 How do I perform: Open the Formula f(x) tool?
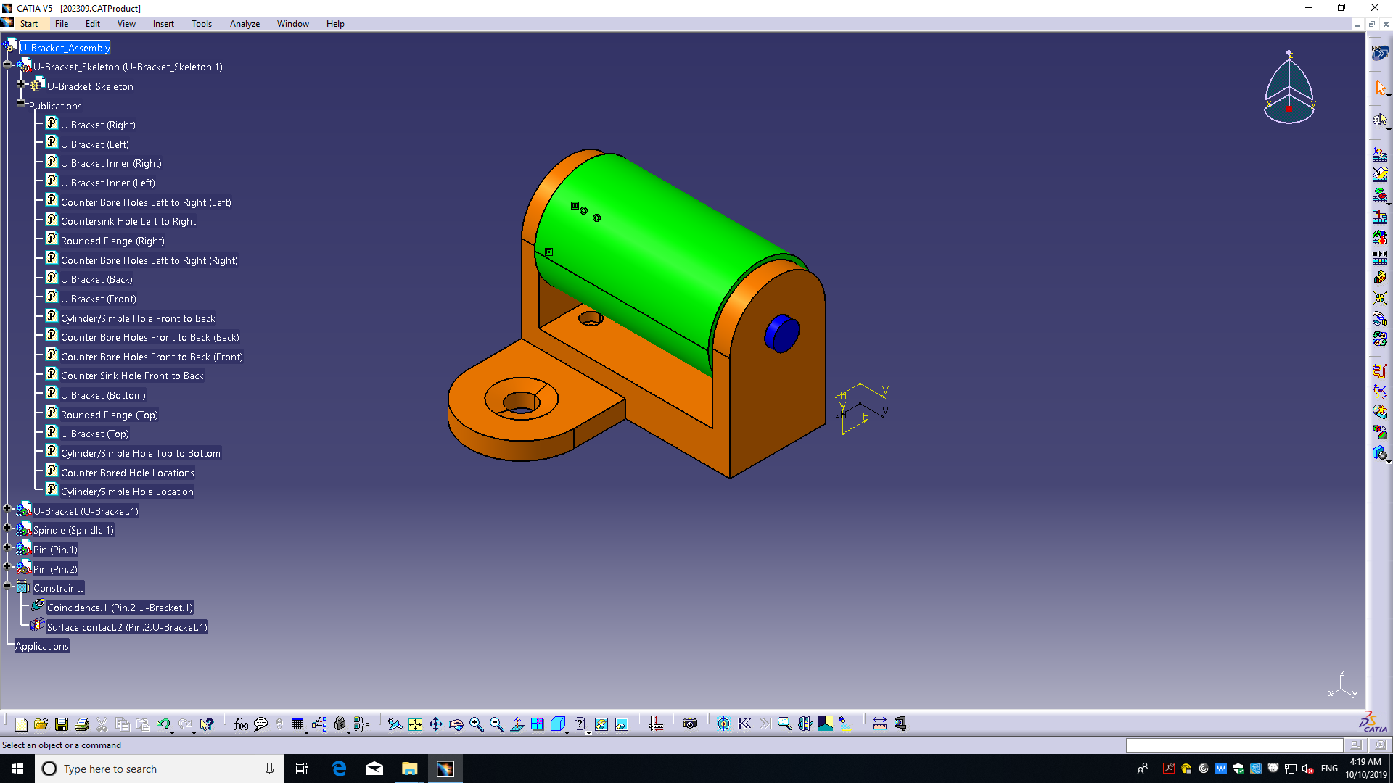tap(241, 724)
